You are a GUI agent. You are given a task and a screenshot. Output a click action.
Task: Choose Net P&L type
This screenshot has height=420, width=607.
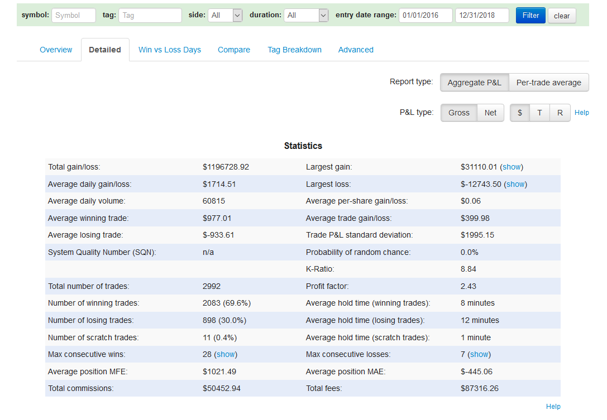point(490,113)
